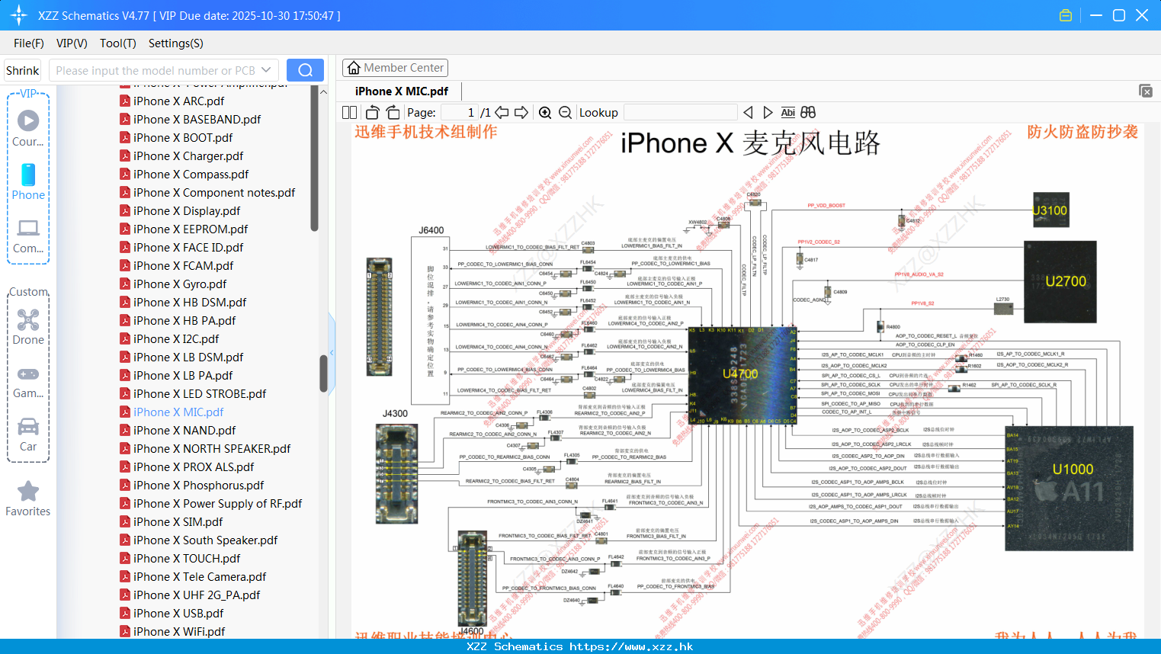
Task: Click the Member Center button
Action: (395, 68)
